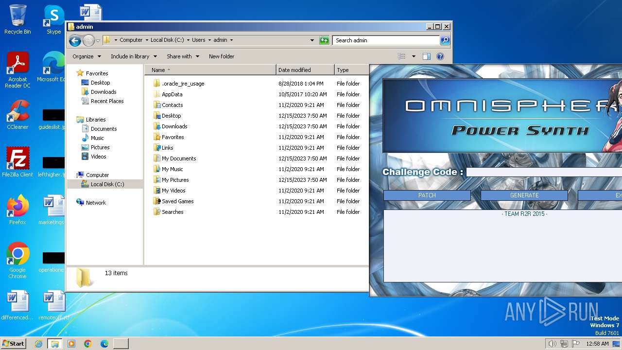Viewport: 622px width, 350px height.
Task: Click the search magnifier icon
Action: coord(445,40)
